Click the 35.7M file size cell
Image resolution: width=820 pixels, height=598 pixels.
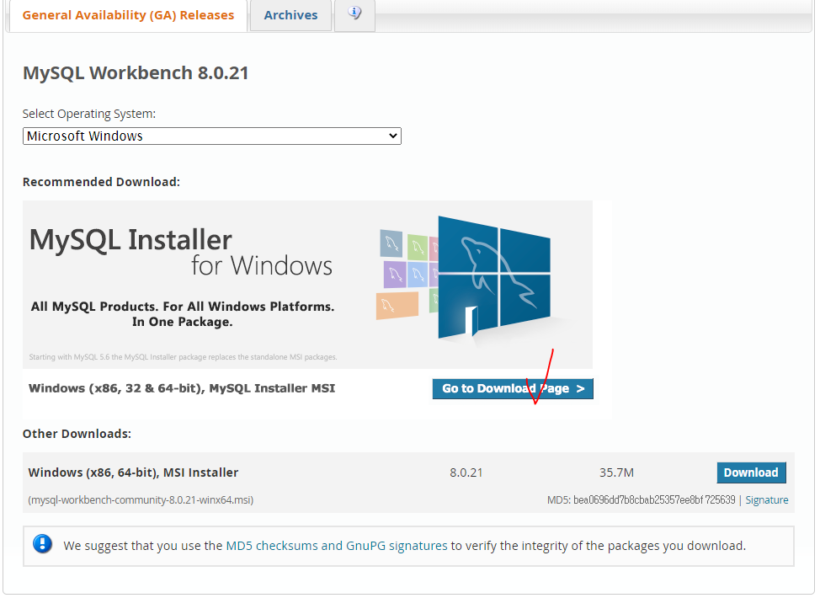point(616,473)
